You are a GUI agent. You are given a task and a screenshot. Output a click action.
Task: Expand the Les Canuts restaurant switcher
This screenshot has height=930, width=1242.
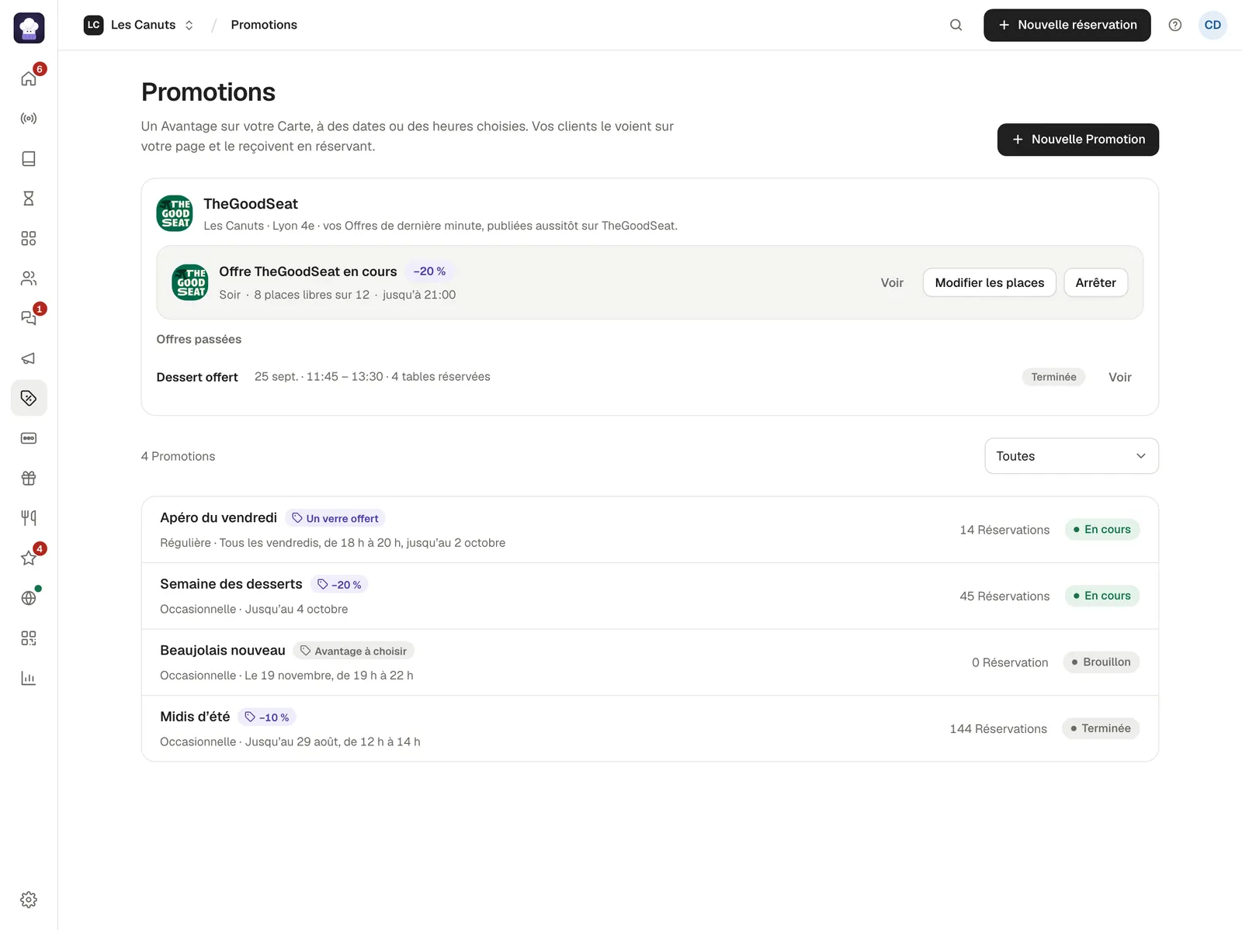pyautogui.click(x=139, y=25)
